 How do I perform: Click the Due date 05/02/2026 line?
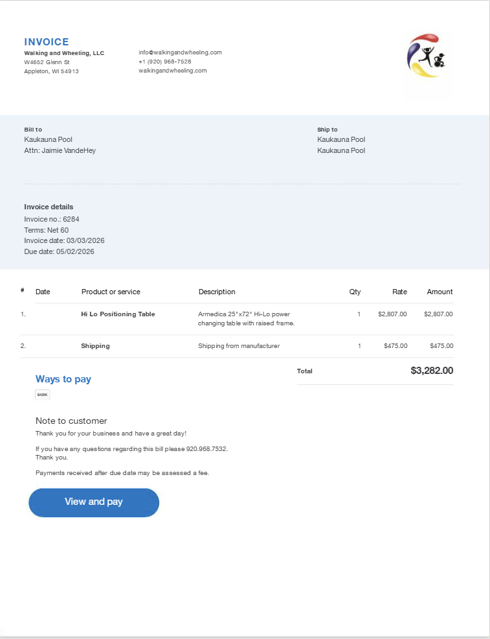59,251
